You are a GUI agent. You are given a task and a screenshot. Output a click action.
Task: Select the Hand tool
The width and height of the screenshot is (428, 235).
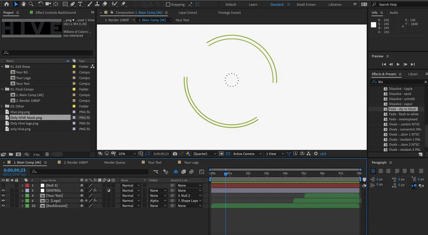[23, 4]
